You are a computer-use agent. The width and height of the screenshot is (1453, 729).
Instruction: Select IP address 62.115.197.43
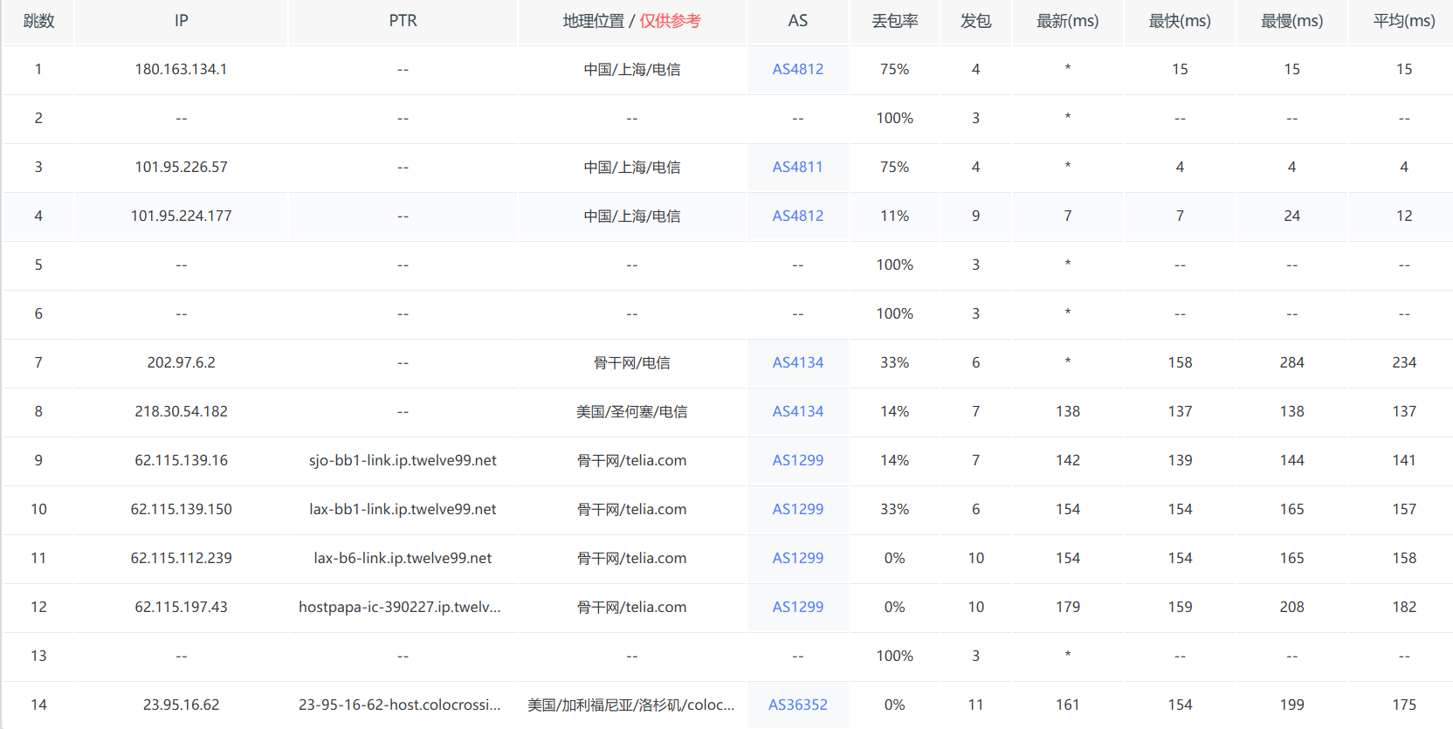[181, 607]
